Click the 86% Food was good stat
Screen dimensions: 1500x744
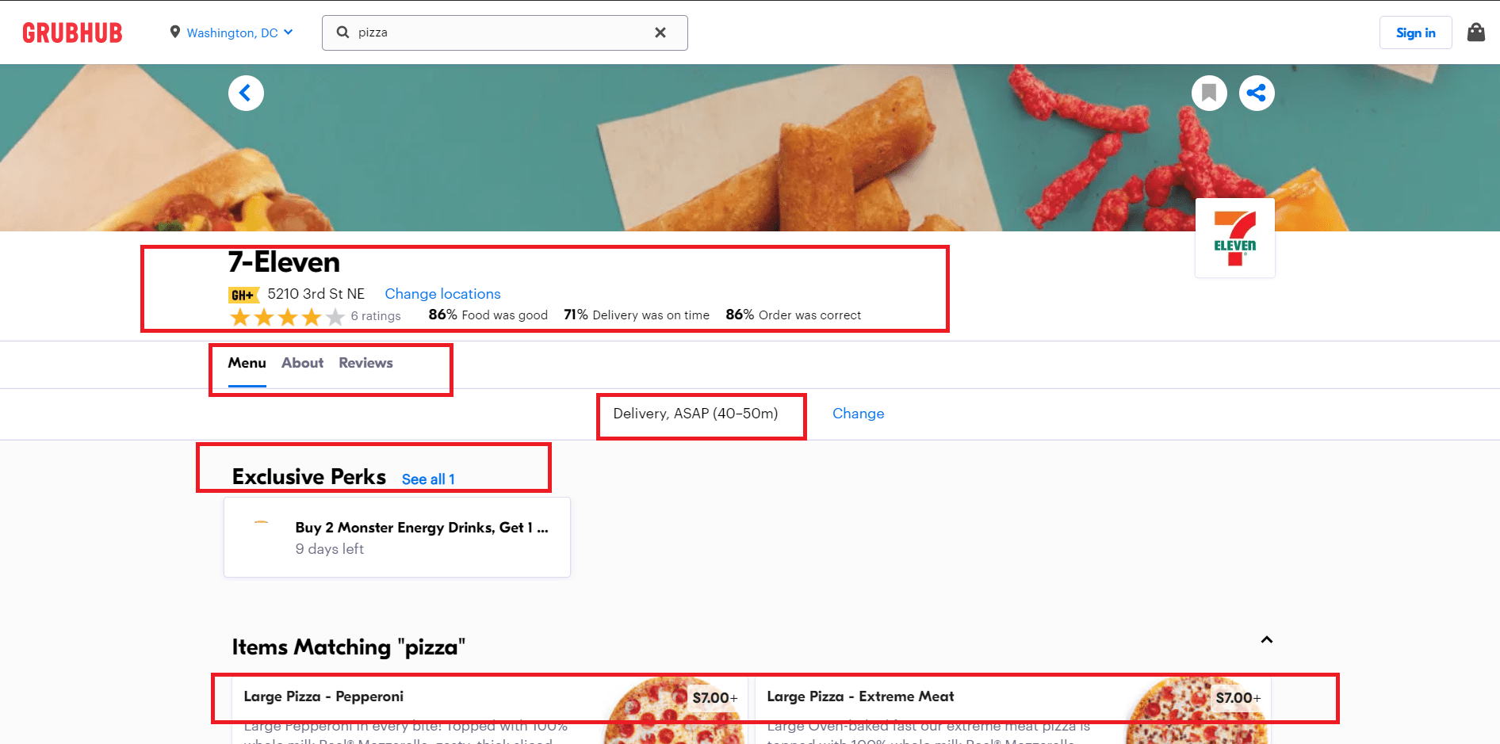click(x=488, y=315)
